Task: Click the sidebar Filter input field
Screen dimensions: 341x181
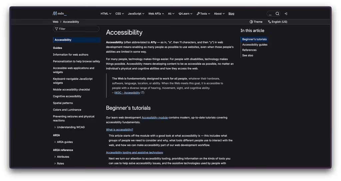Action: 78,29
